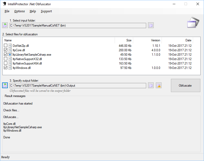Sort file list by Name column header

click(59, 40)
